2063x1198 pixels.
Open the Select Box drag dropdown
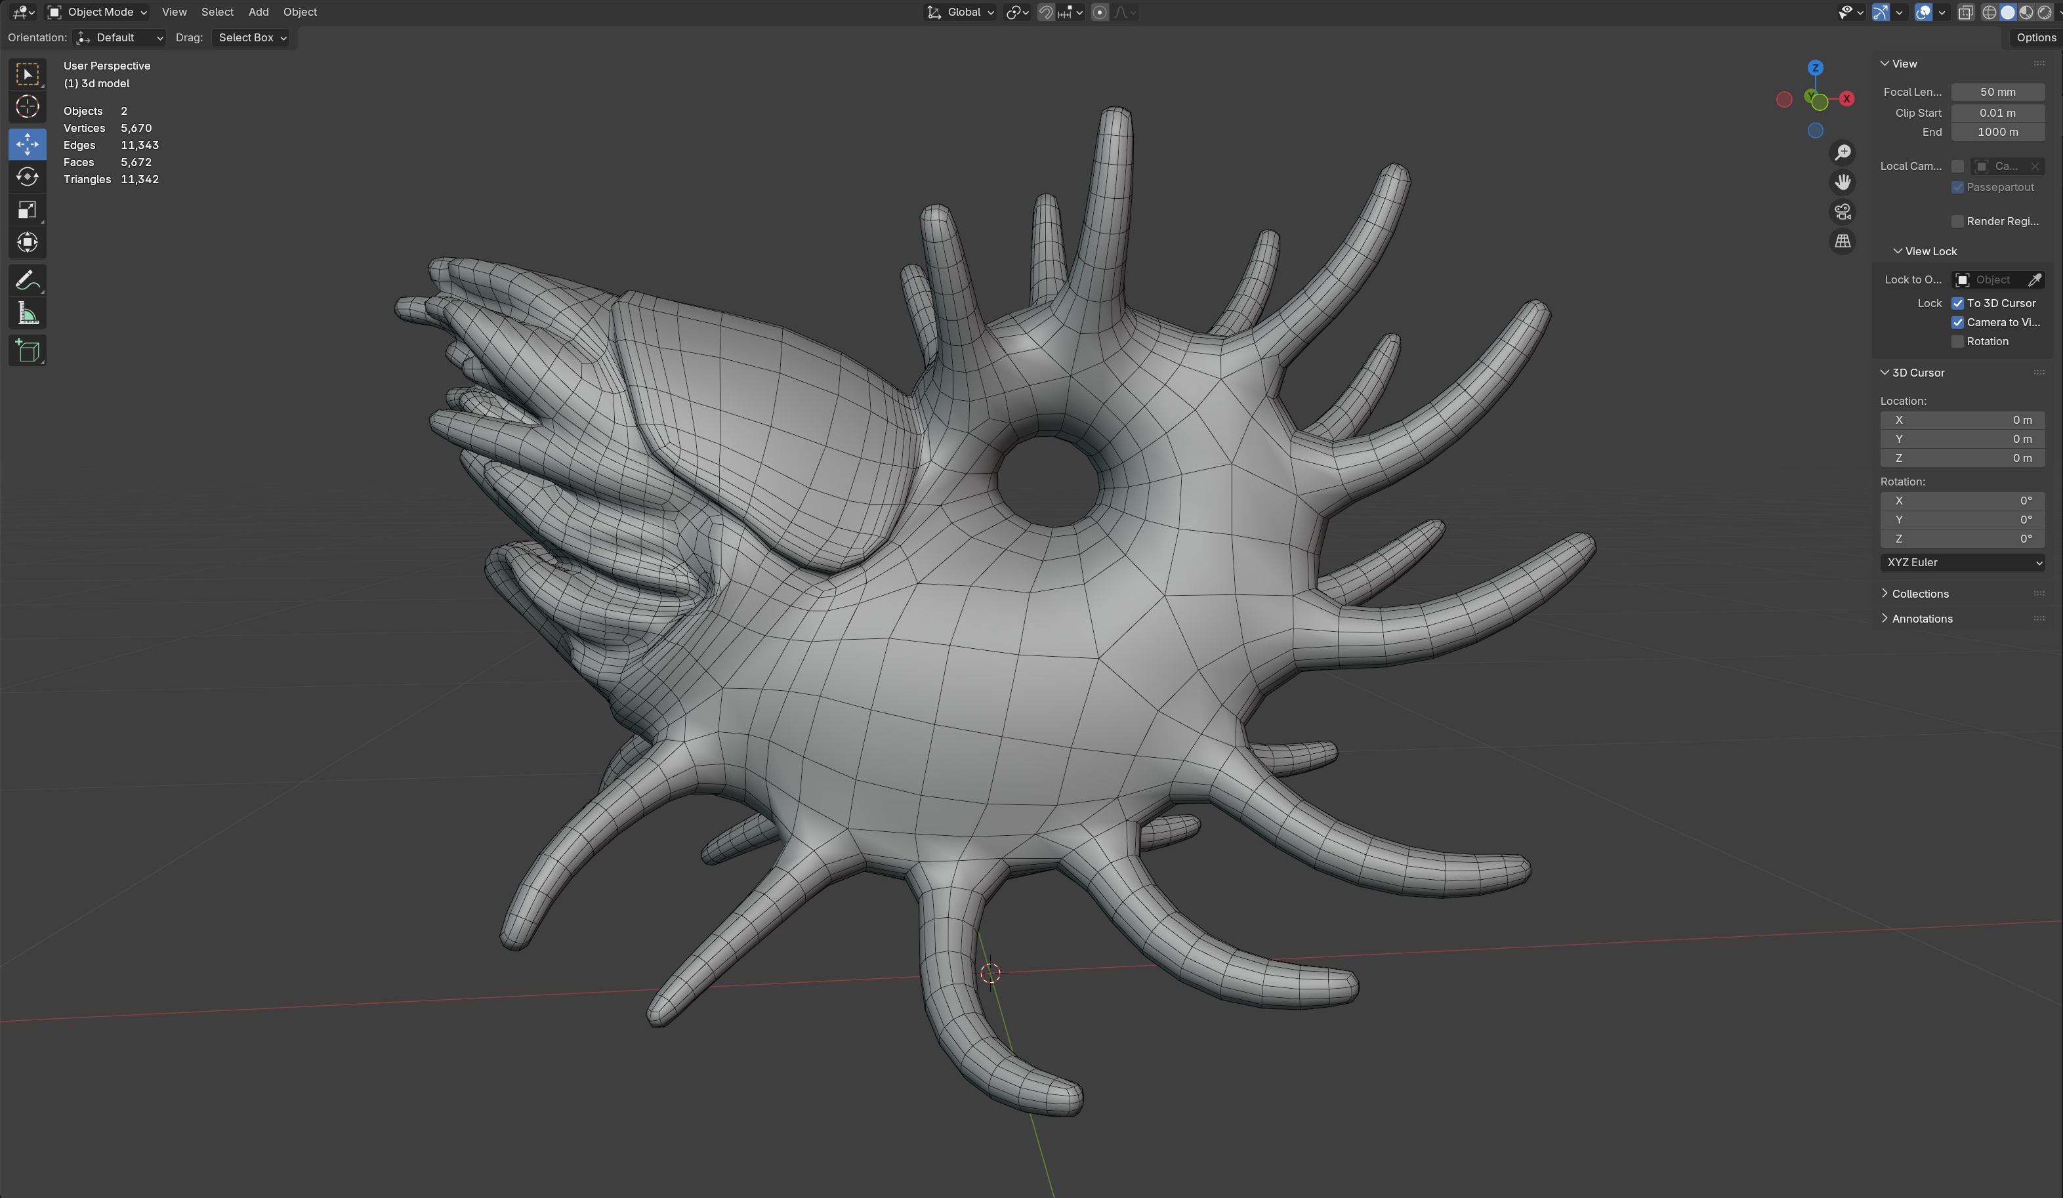(x=251, y=37)
